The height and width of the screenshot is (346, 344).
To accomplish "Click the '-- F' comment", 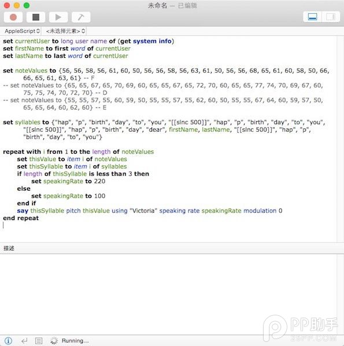I will pyautogui.click(x=89, y=78).
